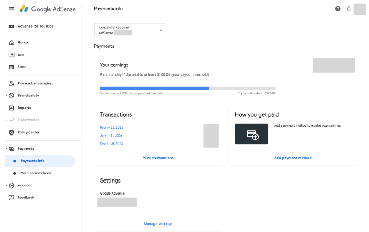Open Privacy & messaging in sidebar
This screenshot has height=232, width=369.
[35, 84]
